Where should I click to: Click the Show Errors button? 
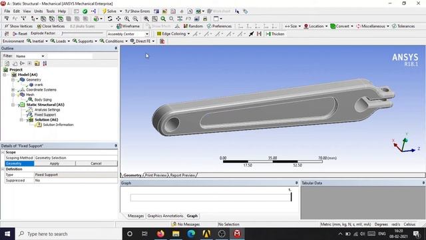pos(138,11)
